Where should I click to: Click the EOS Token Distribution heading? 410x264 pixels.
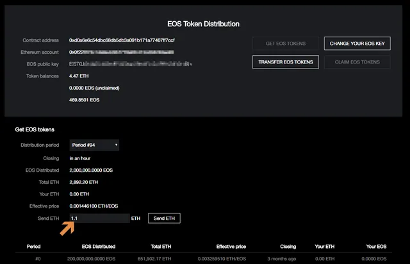click(204, 24)
